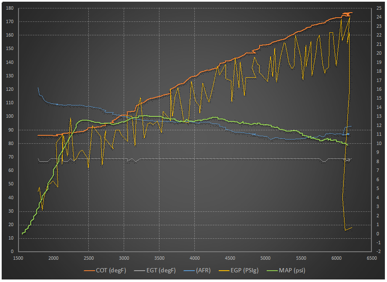Viewport: 387px width, 282px height.
Task: Click the 12 label on right vertical axis
Action: 379,125
